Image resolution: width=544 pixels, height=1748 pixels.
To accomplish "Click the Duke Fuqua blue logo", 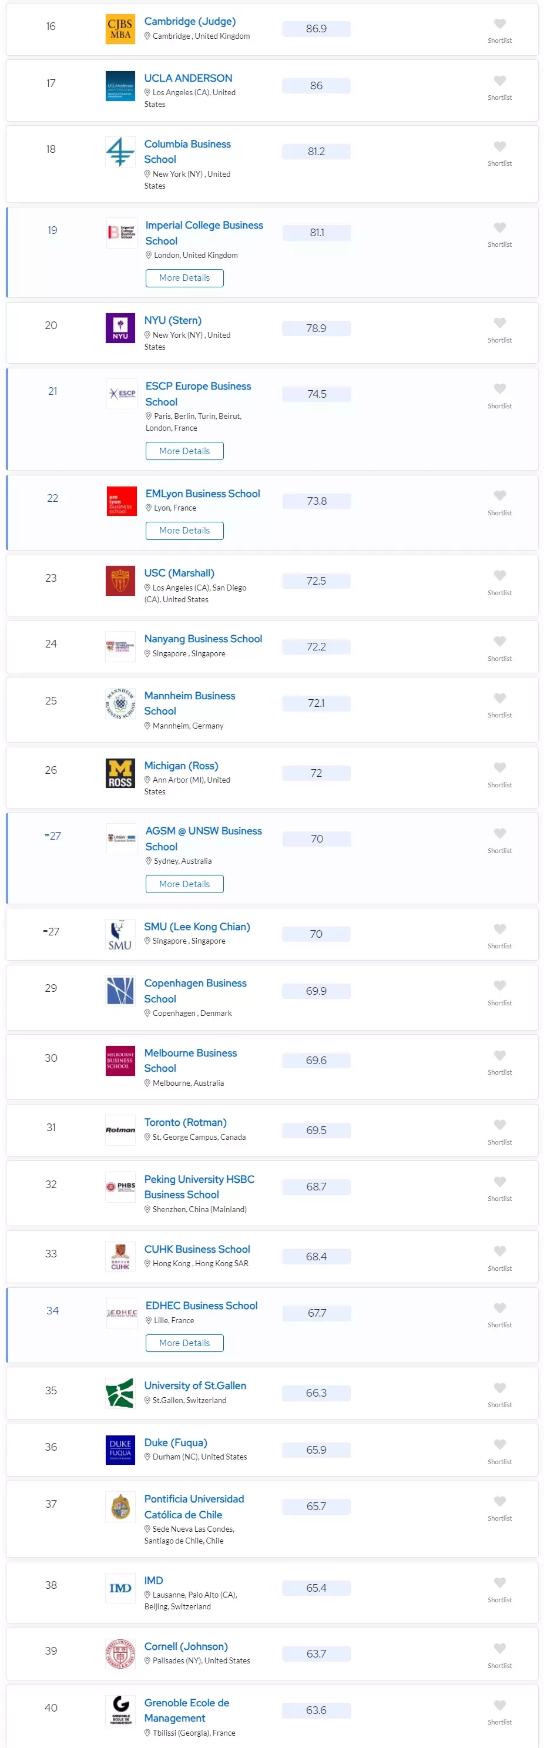I will pyautogui.click(x=120, y=1450).
